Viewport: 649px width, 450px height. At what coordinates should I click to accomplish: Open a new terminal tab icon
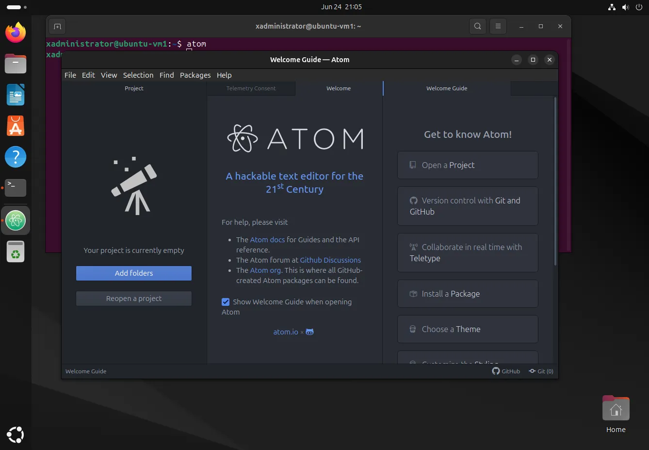57,26
